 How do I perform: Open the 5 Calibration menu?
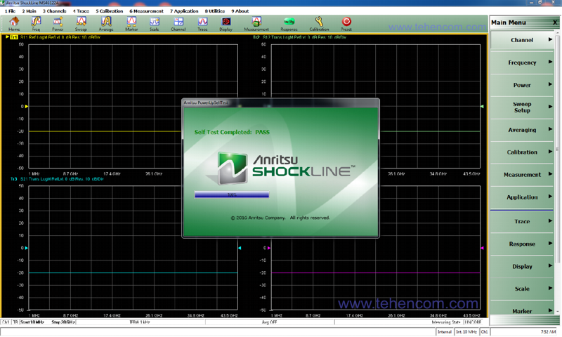point(110,11)
